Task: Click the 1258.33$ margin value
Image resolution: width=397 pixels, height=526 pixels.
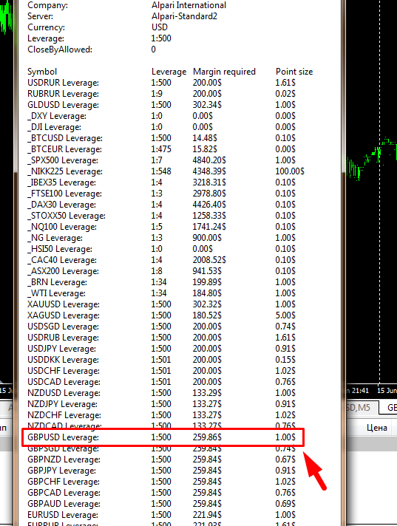Action: tap(209, 216)
